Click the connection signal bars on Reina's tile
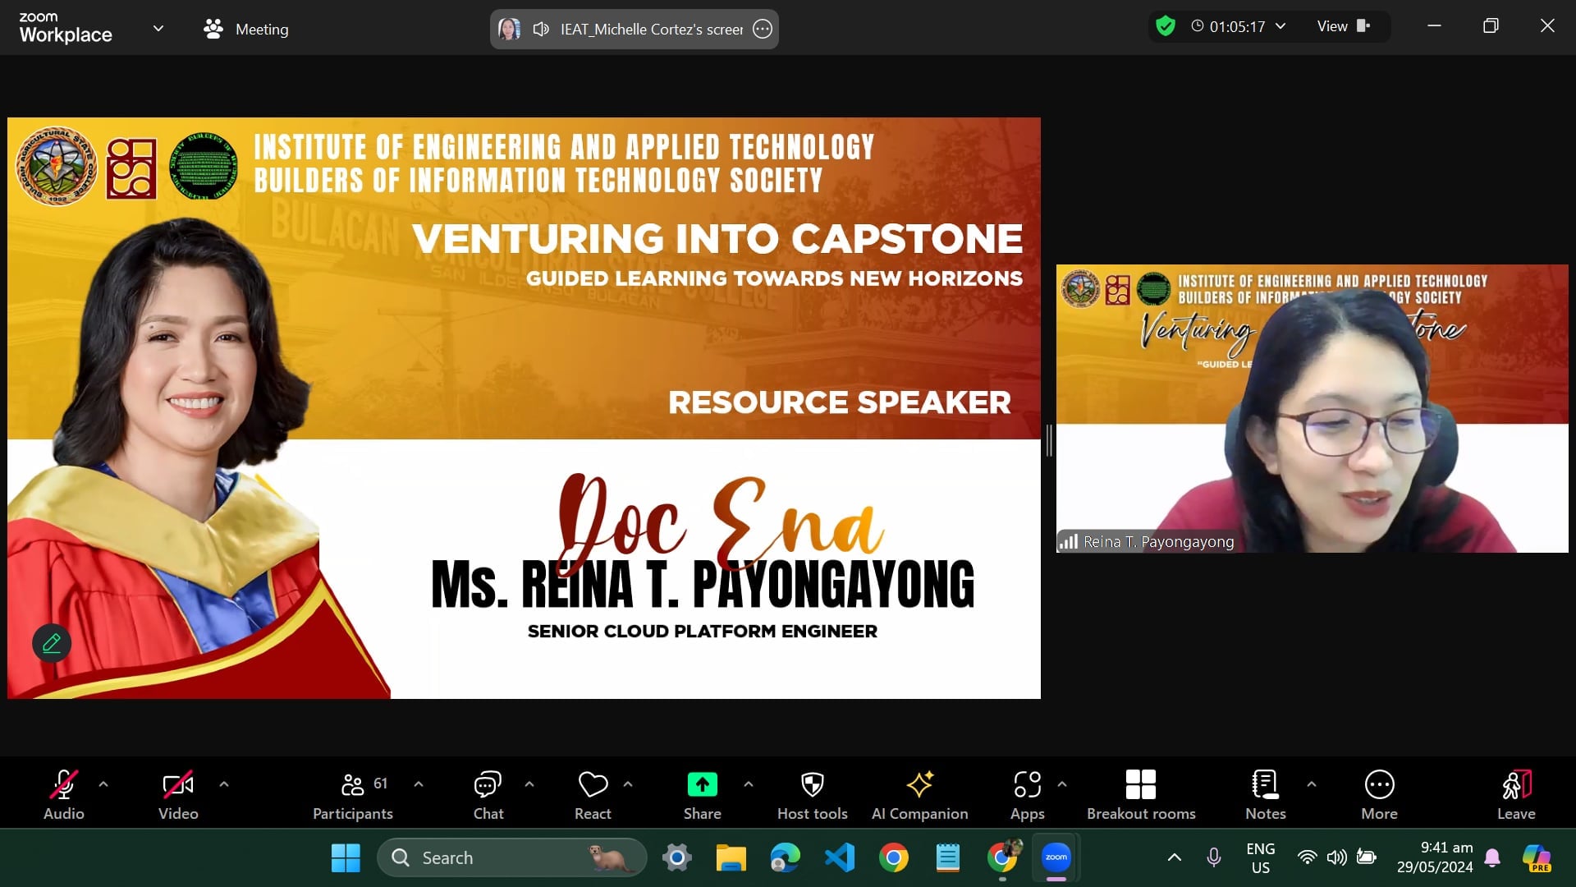The image size is (1576, 887). [1069, 541]
